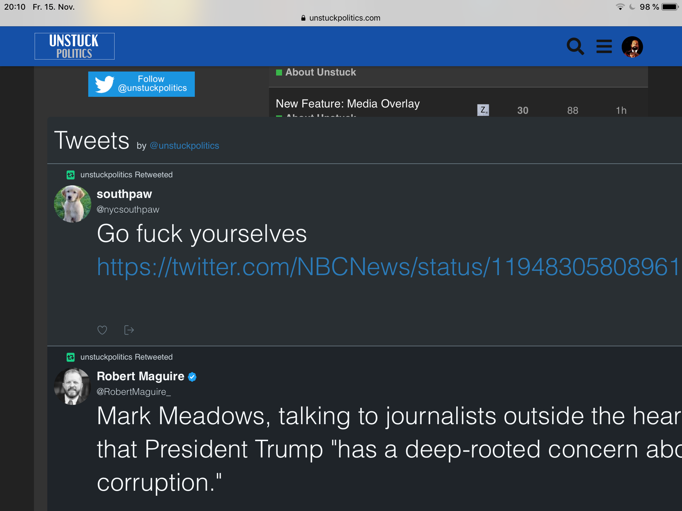Share the southpaw tweet
The height and width of the screenshot is (511, 682).
coord(129,330)
